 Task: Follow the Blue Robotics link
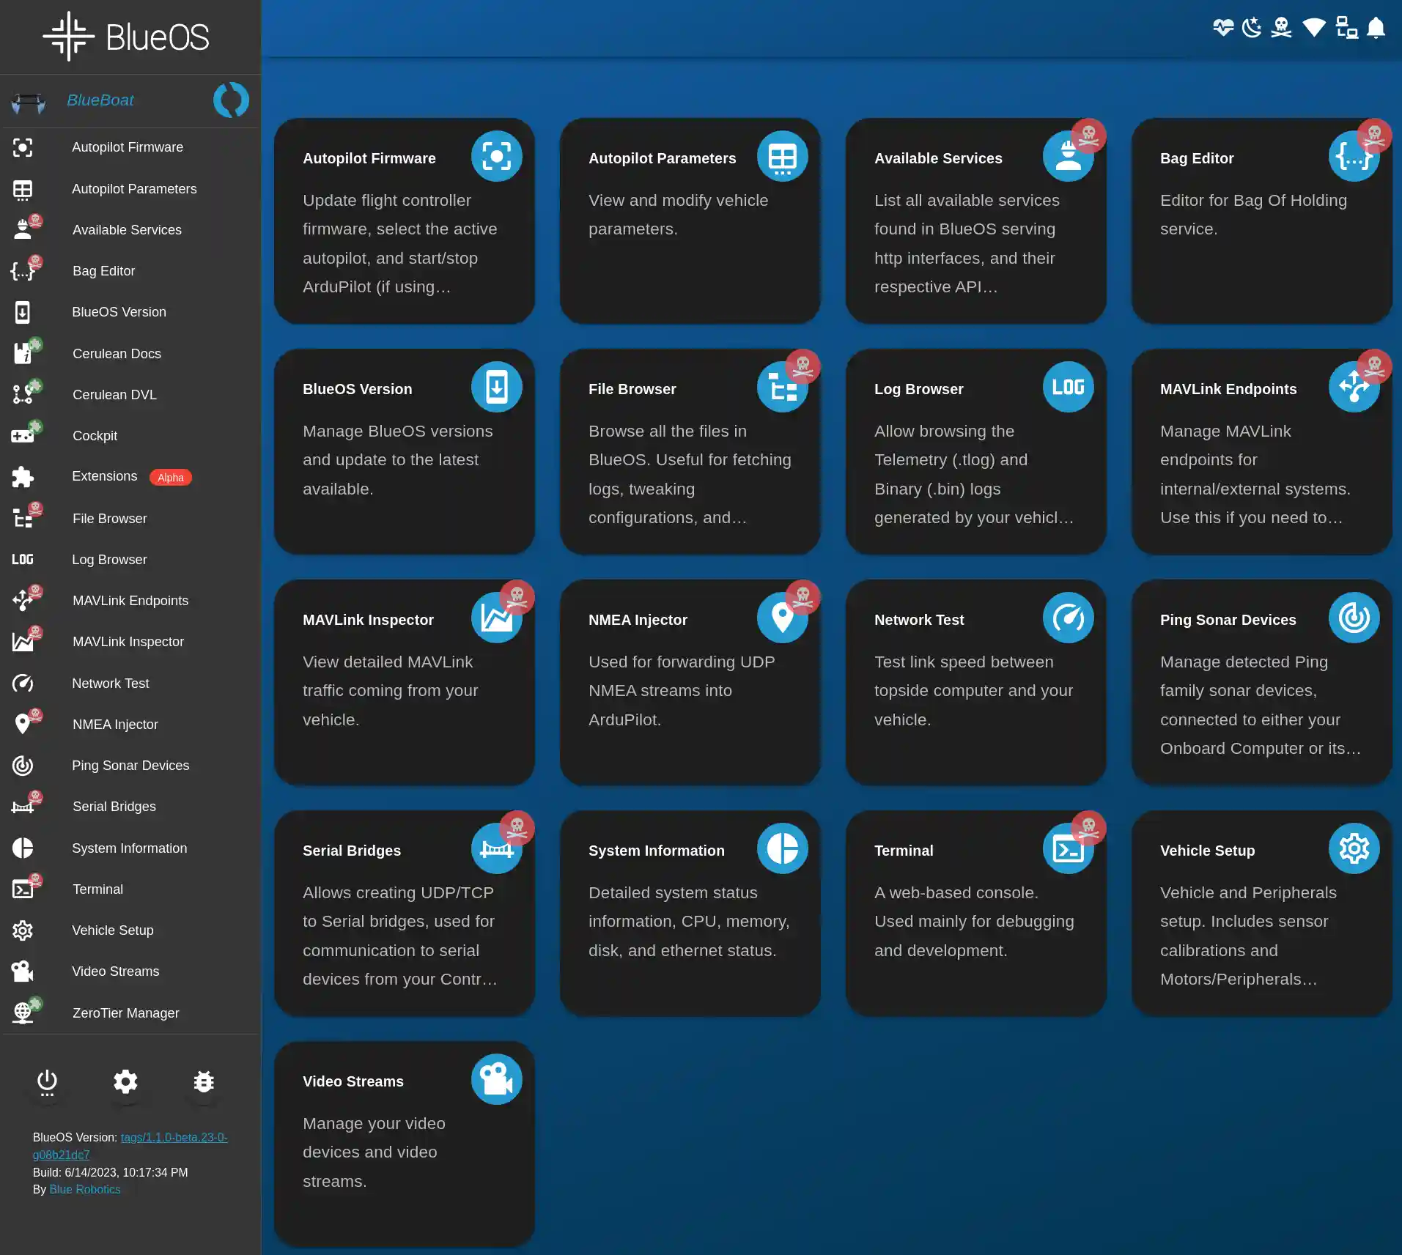click(x=84, y=1189)
